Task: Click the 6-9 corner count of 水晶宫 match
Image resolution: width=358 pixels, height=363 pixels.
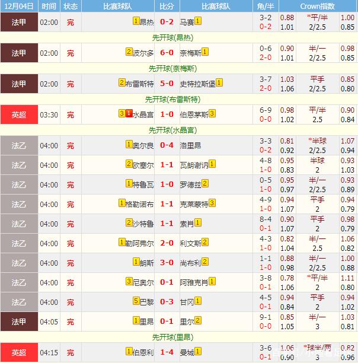Action: coord(266,110)
